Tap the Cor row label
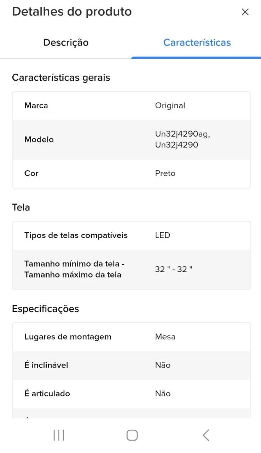The image size is (261, 453). pyautogui.click(x=31, y=173)
